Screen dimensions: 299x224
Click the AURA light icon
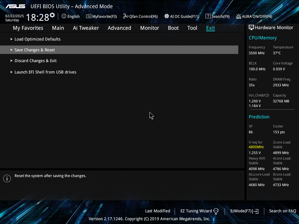(238, 16)
